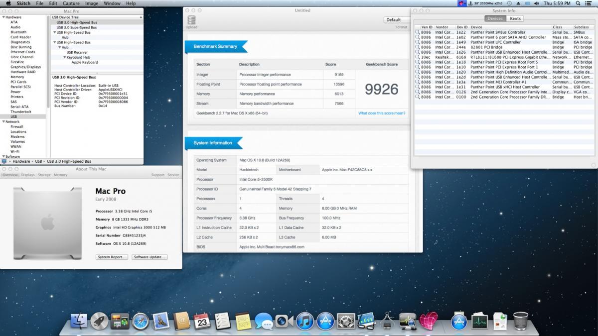The width and height of the screenshot is (598, 336).
Task: Open Safari compass icon in Dock
Action: 141,321
